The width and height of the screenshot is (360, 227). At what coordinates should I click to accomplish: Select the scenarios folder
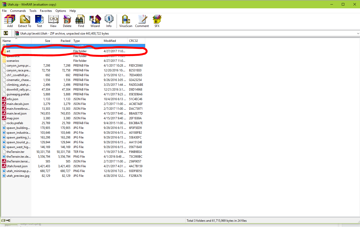click(73, 61)
